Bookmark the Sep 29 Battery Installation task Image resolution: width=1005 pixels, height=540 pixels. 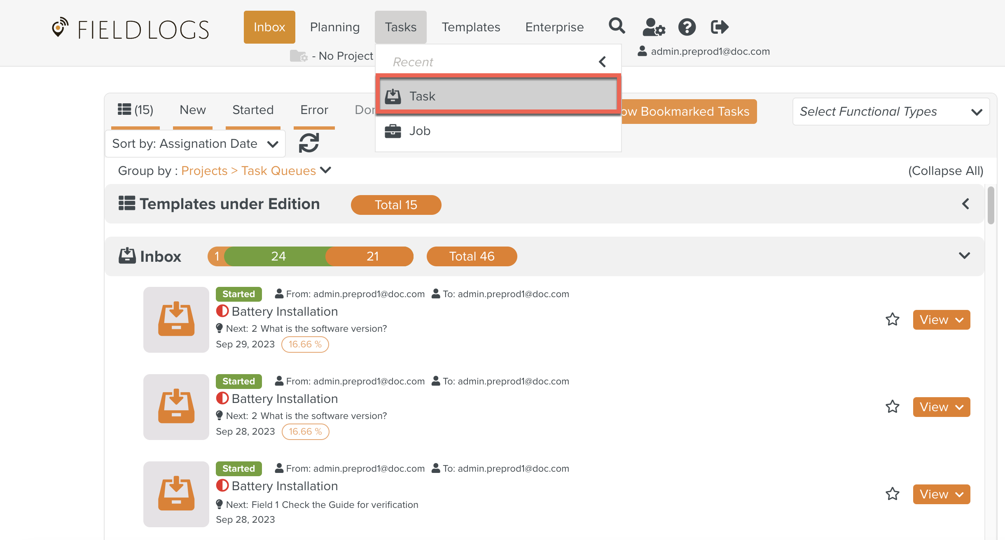click(892, 319)
